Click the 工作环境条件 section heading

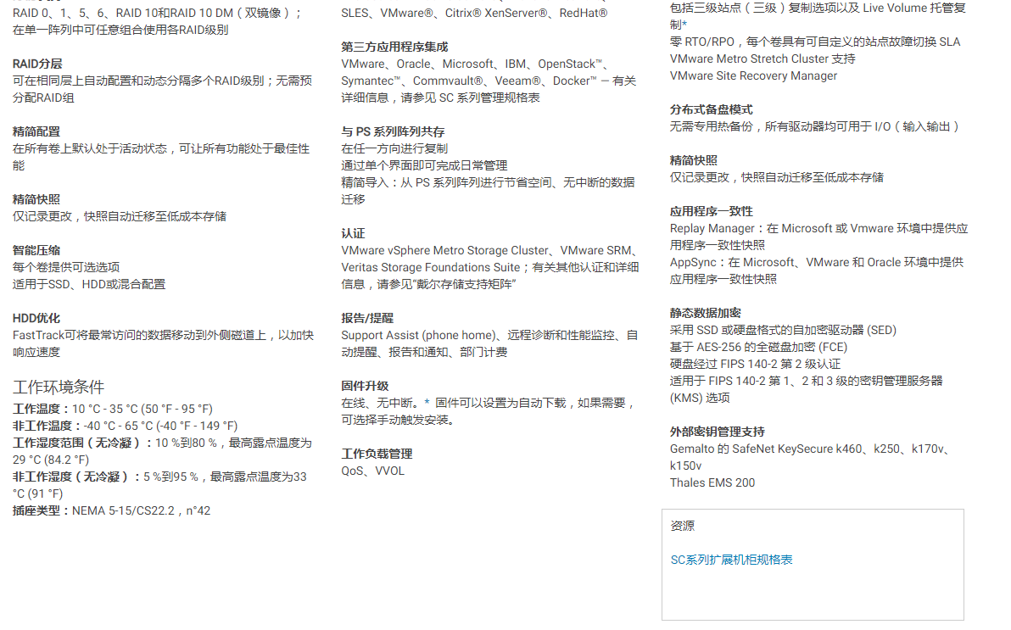(x=59, y=387)
